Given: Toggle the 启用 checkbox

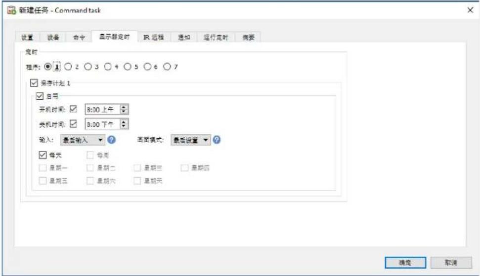Looking at the screenshot, I should coord(40,96).
